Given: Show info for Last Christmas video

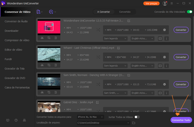Looking at the screenshot, I should pos(166,66).
